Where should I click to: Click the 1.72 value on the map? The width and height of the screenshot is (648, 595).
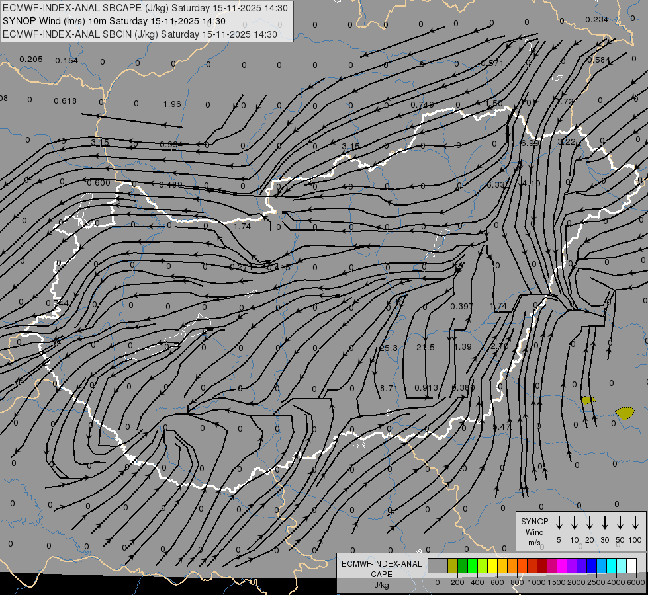(x=565, y=101)
